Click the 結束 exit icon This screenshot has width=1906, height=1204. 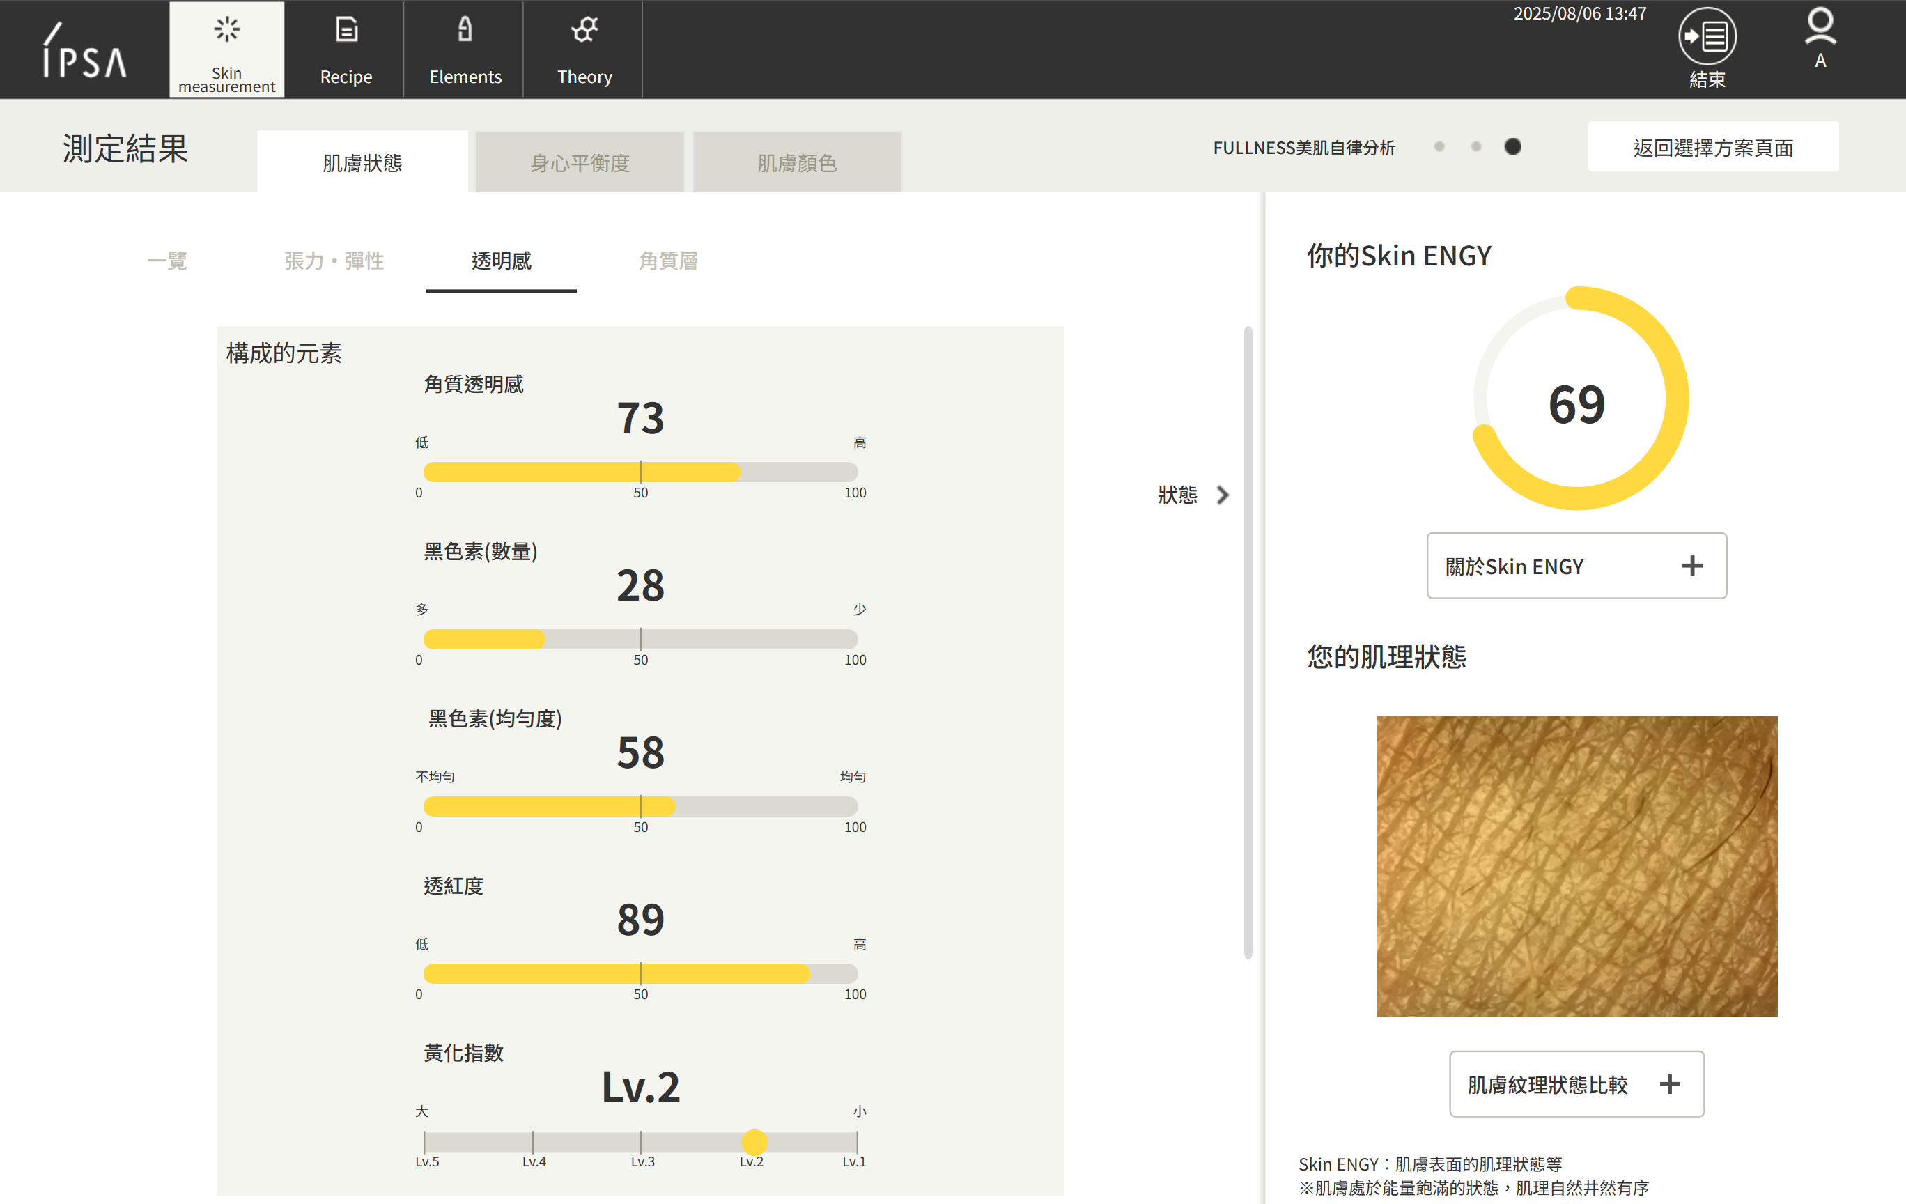1707,37
